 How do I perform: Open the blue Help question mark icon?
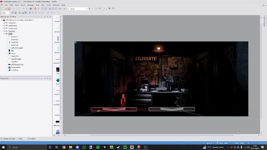[x=31, y=9]
